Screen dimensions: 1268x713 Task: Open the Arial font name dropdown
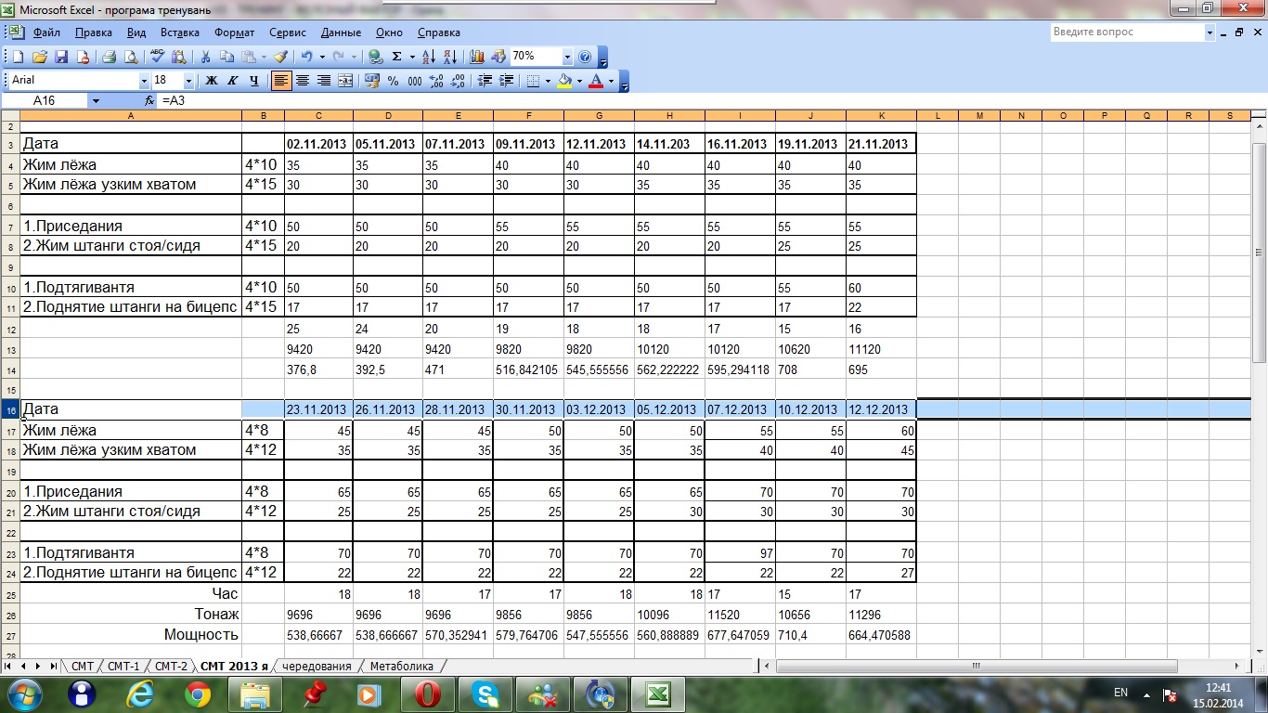click(x=144, y=81)
